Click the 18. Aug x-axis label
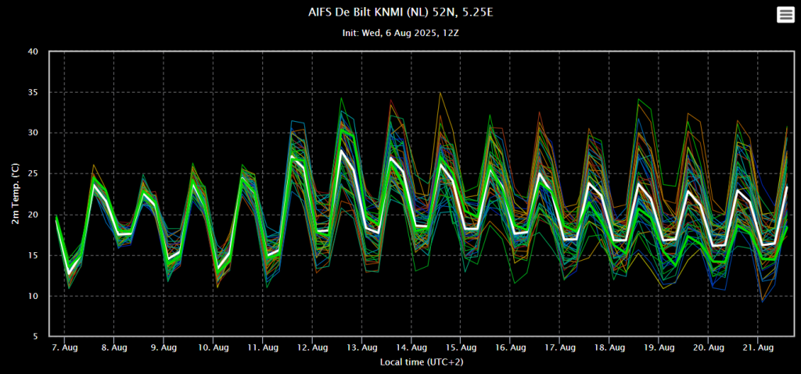801x374 pixels. click(x=609, y=347)
